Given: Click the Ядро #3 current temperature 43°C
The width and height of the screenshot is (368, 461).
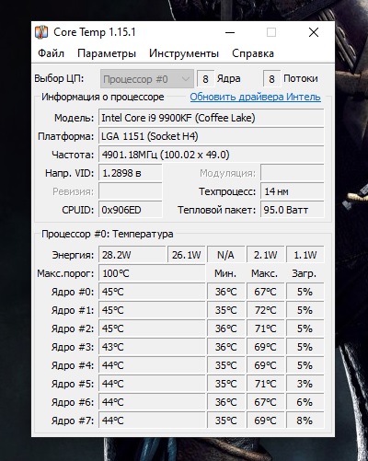Looking at the screenshot, I should tap(152, 347).
